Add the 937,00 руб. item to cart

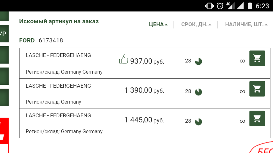point(257,58)
